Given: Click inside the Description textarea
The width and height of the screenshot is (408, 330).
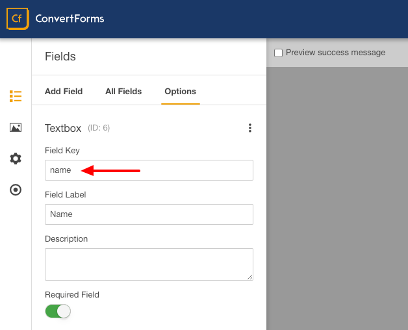Looking at the screenshot, I should 149,264.
